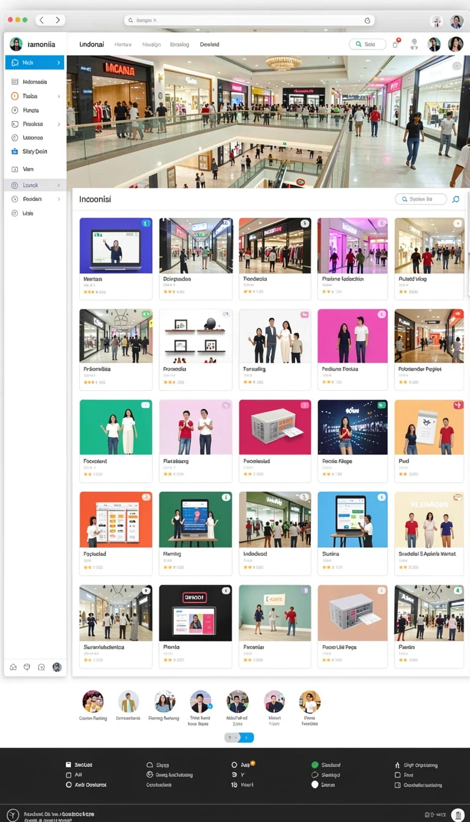The width and height of the screenshot is (470, 822).
Task: Open the Prenla dark laptop thumbnail
Action: pos(196,613)
